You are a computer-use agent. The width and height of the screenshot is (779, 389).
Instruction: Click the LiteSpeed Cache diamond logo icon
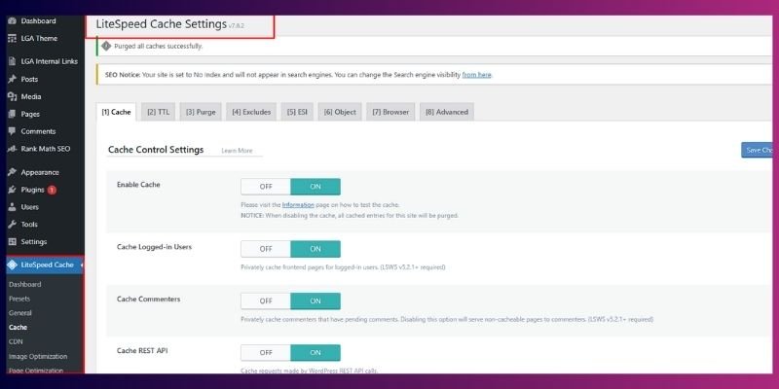click(13, 265)
